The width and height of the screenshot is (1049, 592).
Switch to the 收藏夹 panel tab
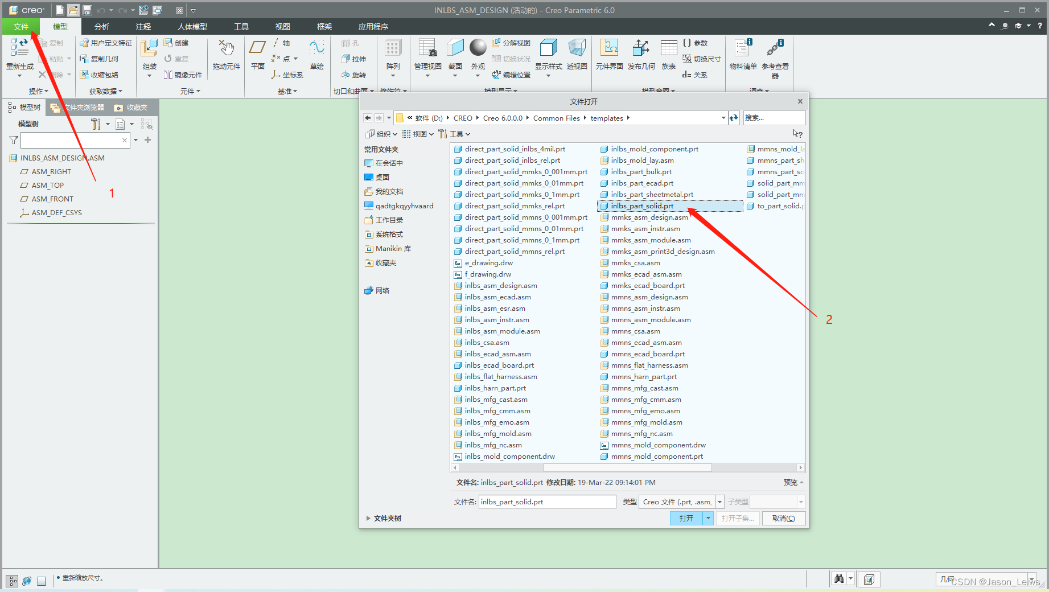131,107
